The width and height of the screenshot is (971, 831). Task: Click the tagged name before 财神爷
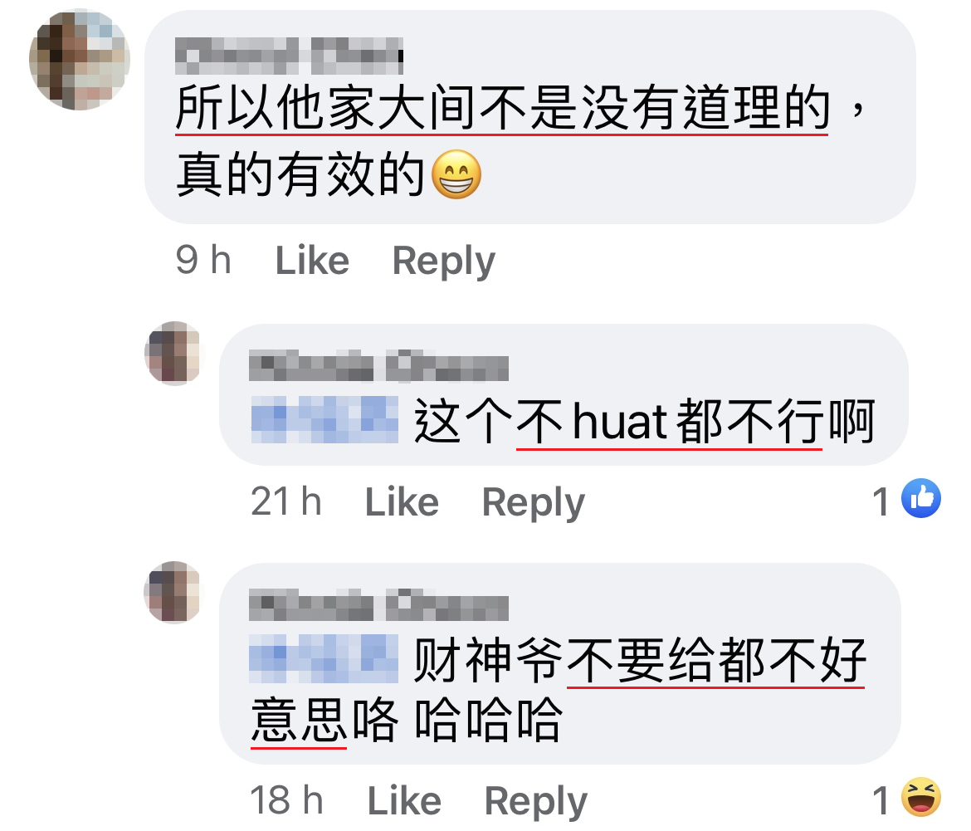pyautogui.click(x=324, y=658)
